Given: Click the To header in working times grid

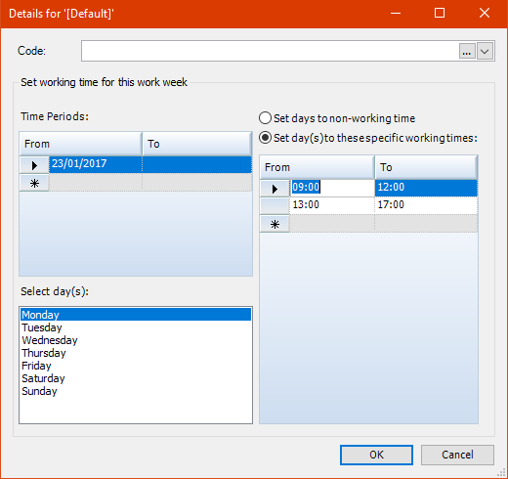Looking at the screenshot, I should (x=426, y=167).
